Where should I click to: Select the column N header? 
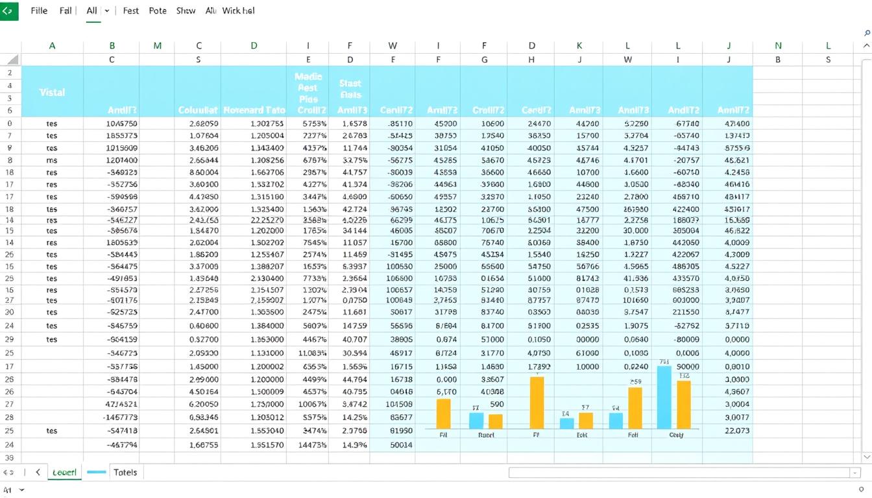click(x=778, y=46)
